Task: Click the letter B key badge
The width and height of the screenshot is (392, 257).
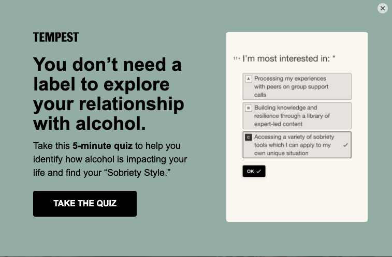Action: (x=249, y=108)
